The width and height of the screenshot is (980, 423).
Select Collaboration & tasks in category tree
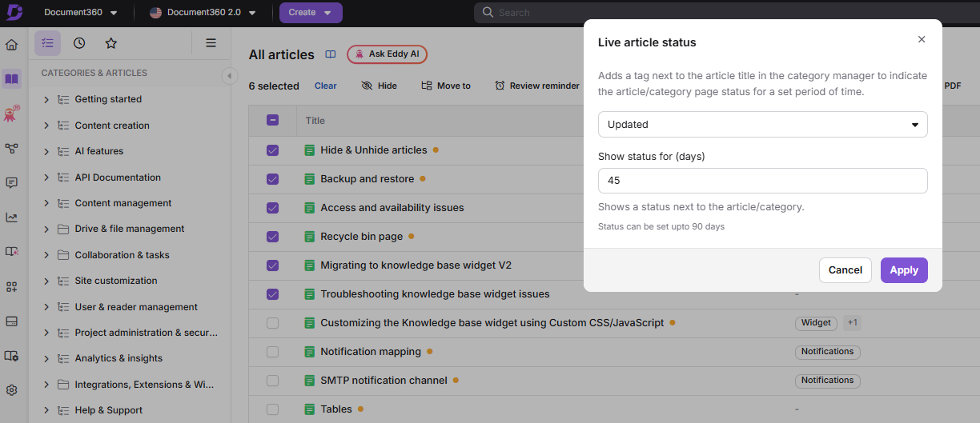click(122, 255)
